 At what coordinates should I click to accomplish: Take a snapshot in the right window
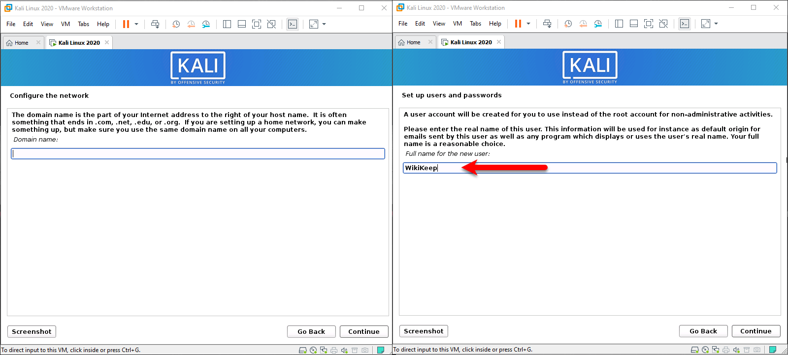568,24
